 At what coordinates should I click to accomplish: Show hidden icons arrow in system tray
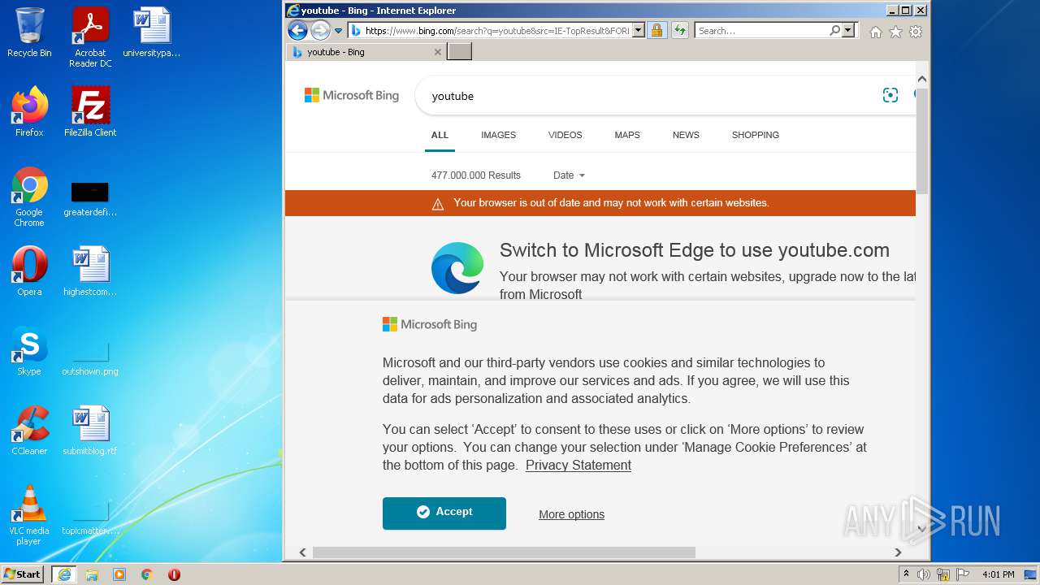pos(906,574)
